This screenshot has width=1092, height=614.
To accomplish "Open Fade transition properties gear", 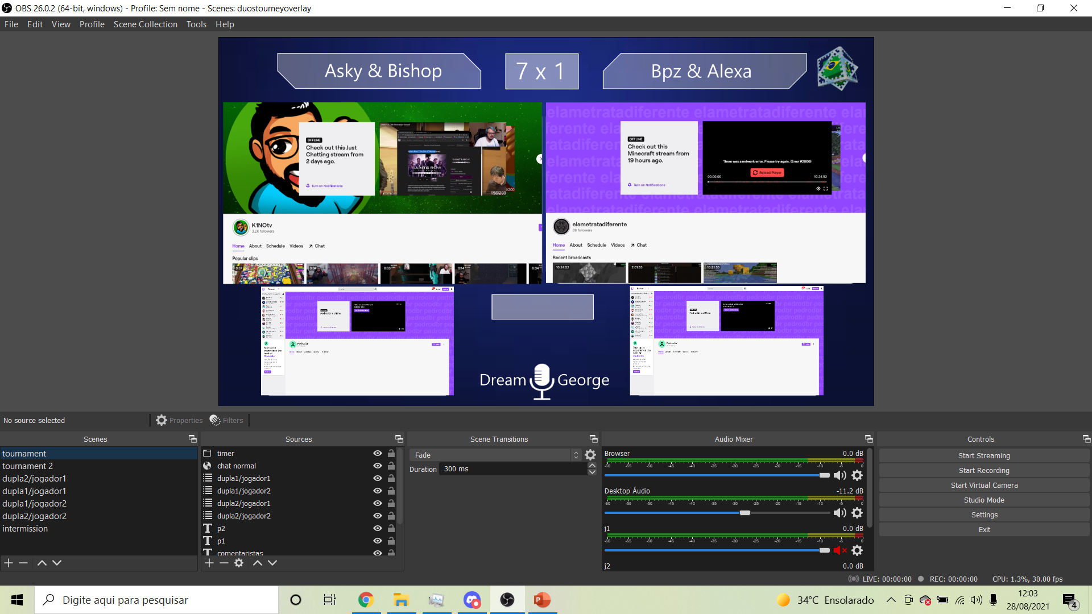I will [590, 455].
